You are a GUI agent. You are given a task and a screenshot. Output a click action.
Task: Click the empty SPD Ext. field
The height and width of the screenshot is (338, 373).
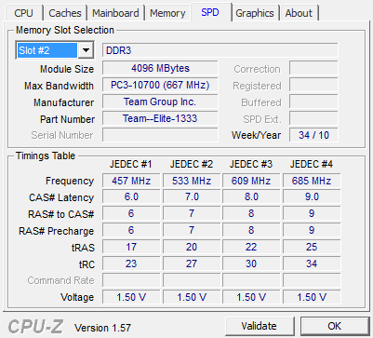pos(313,118)
